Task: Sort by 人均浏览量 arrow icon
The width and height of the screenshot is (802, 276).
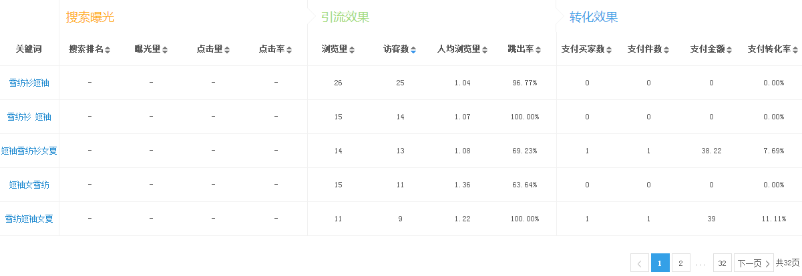Action: 485,49
